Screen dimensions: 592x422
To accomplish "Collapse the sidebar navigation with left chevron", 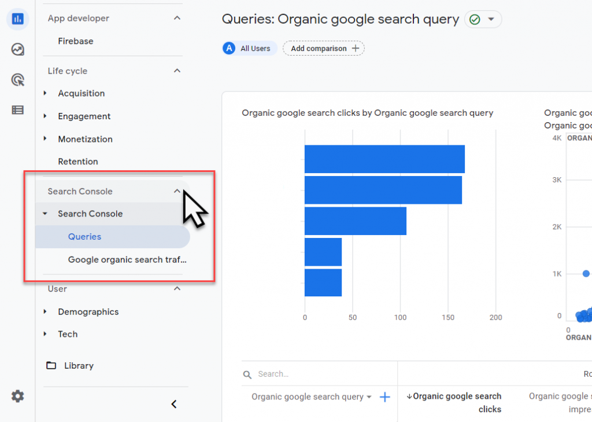I will [174, 404].
